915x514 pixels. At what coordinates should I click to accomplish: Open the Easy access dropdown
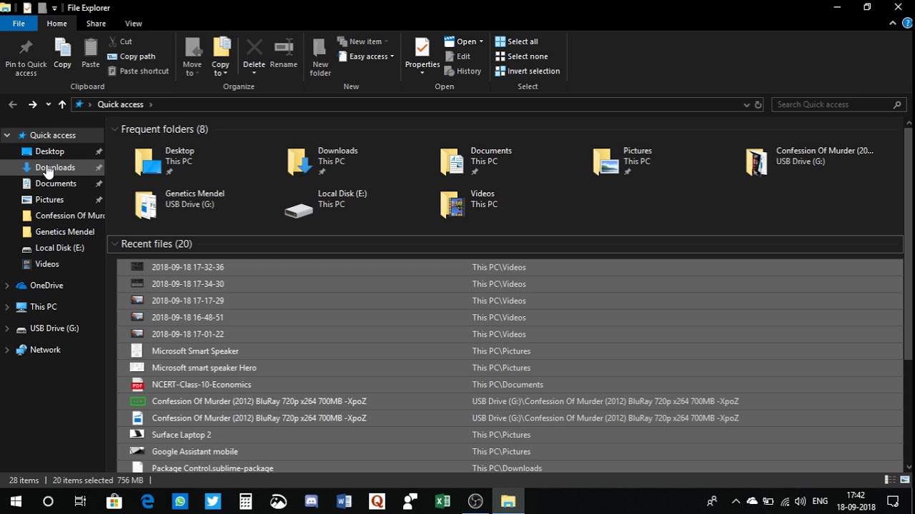(x=365, y=56)
